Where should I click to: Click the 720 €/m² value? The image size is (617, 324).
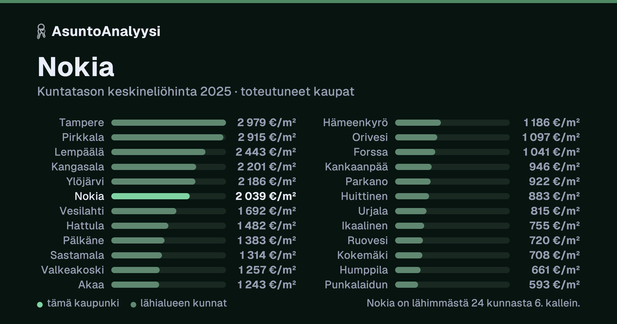[x=555, y=240]
